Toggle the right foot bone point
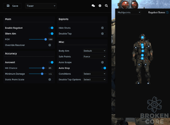 (148, 83)
